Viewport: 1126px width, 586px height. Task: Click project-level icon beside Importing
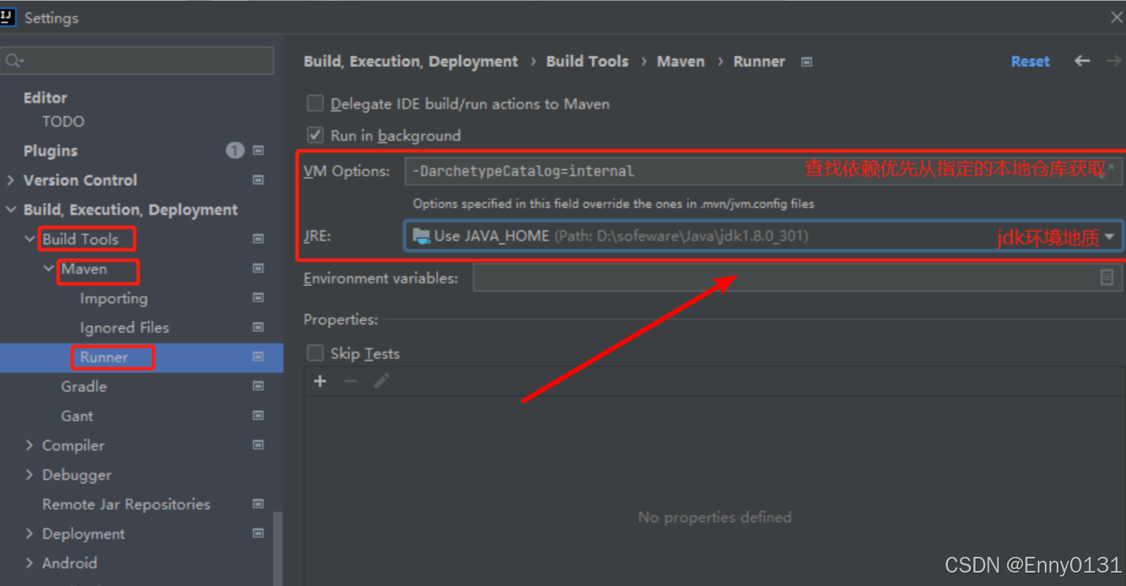[x=258, y=298]
